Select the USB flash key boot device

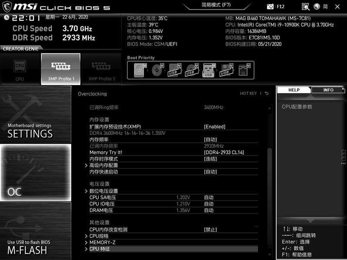(x=209, y=70)
